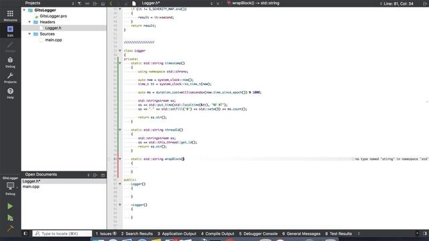Open the output panes selector arrows
The width and height of the screenshot is (429, 241).
[359, 234]
